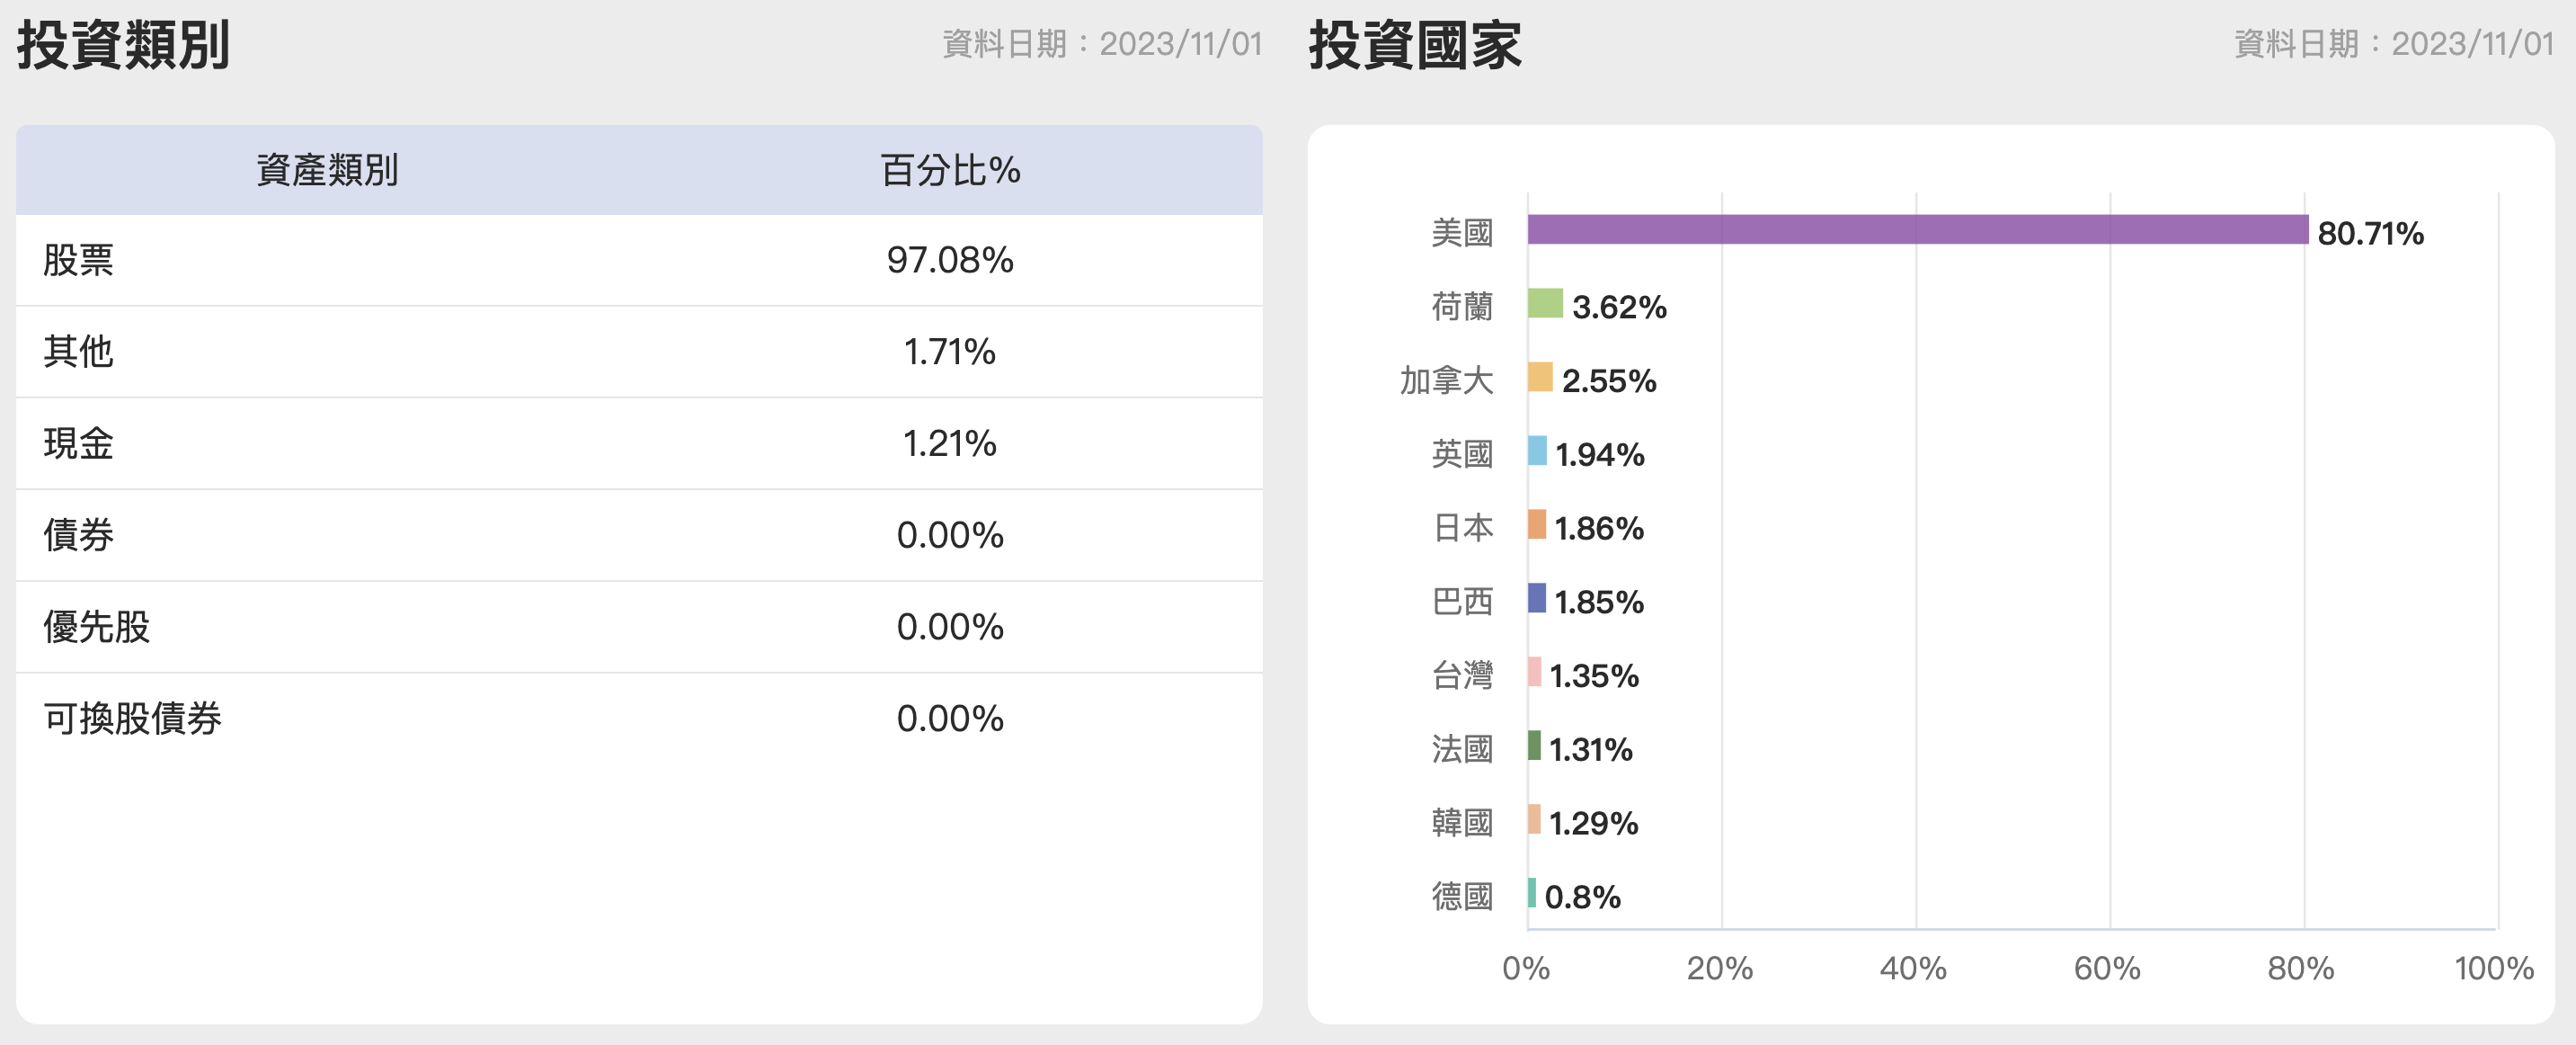Click the light blue 英國 bar
The width and height of the screenshot is (2576, 1045).
[x=1536, y=451]
